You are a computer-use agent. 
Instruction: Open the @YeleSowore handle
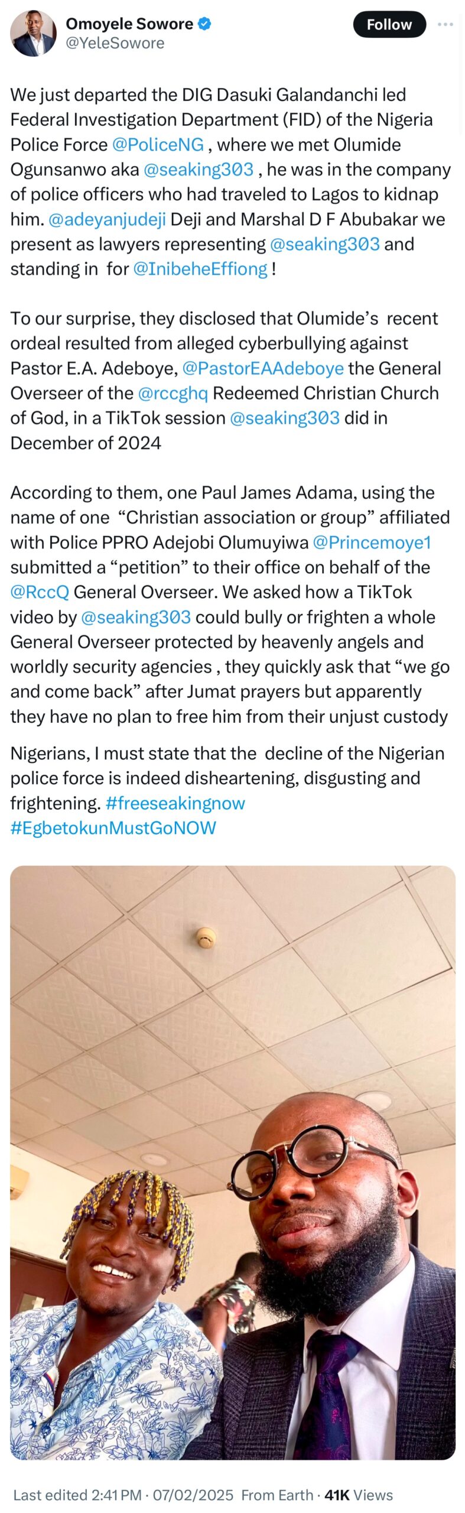115,43
